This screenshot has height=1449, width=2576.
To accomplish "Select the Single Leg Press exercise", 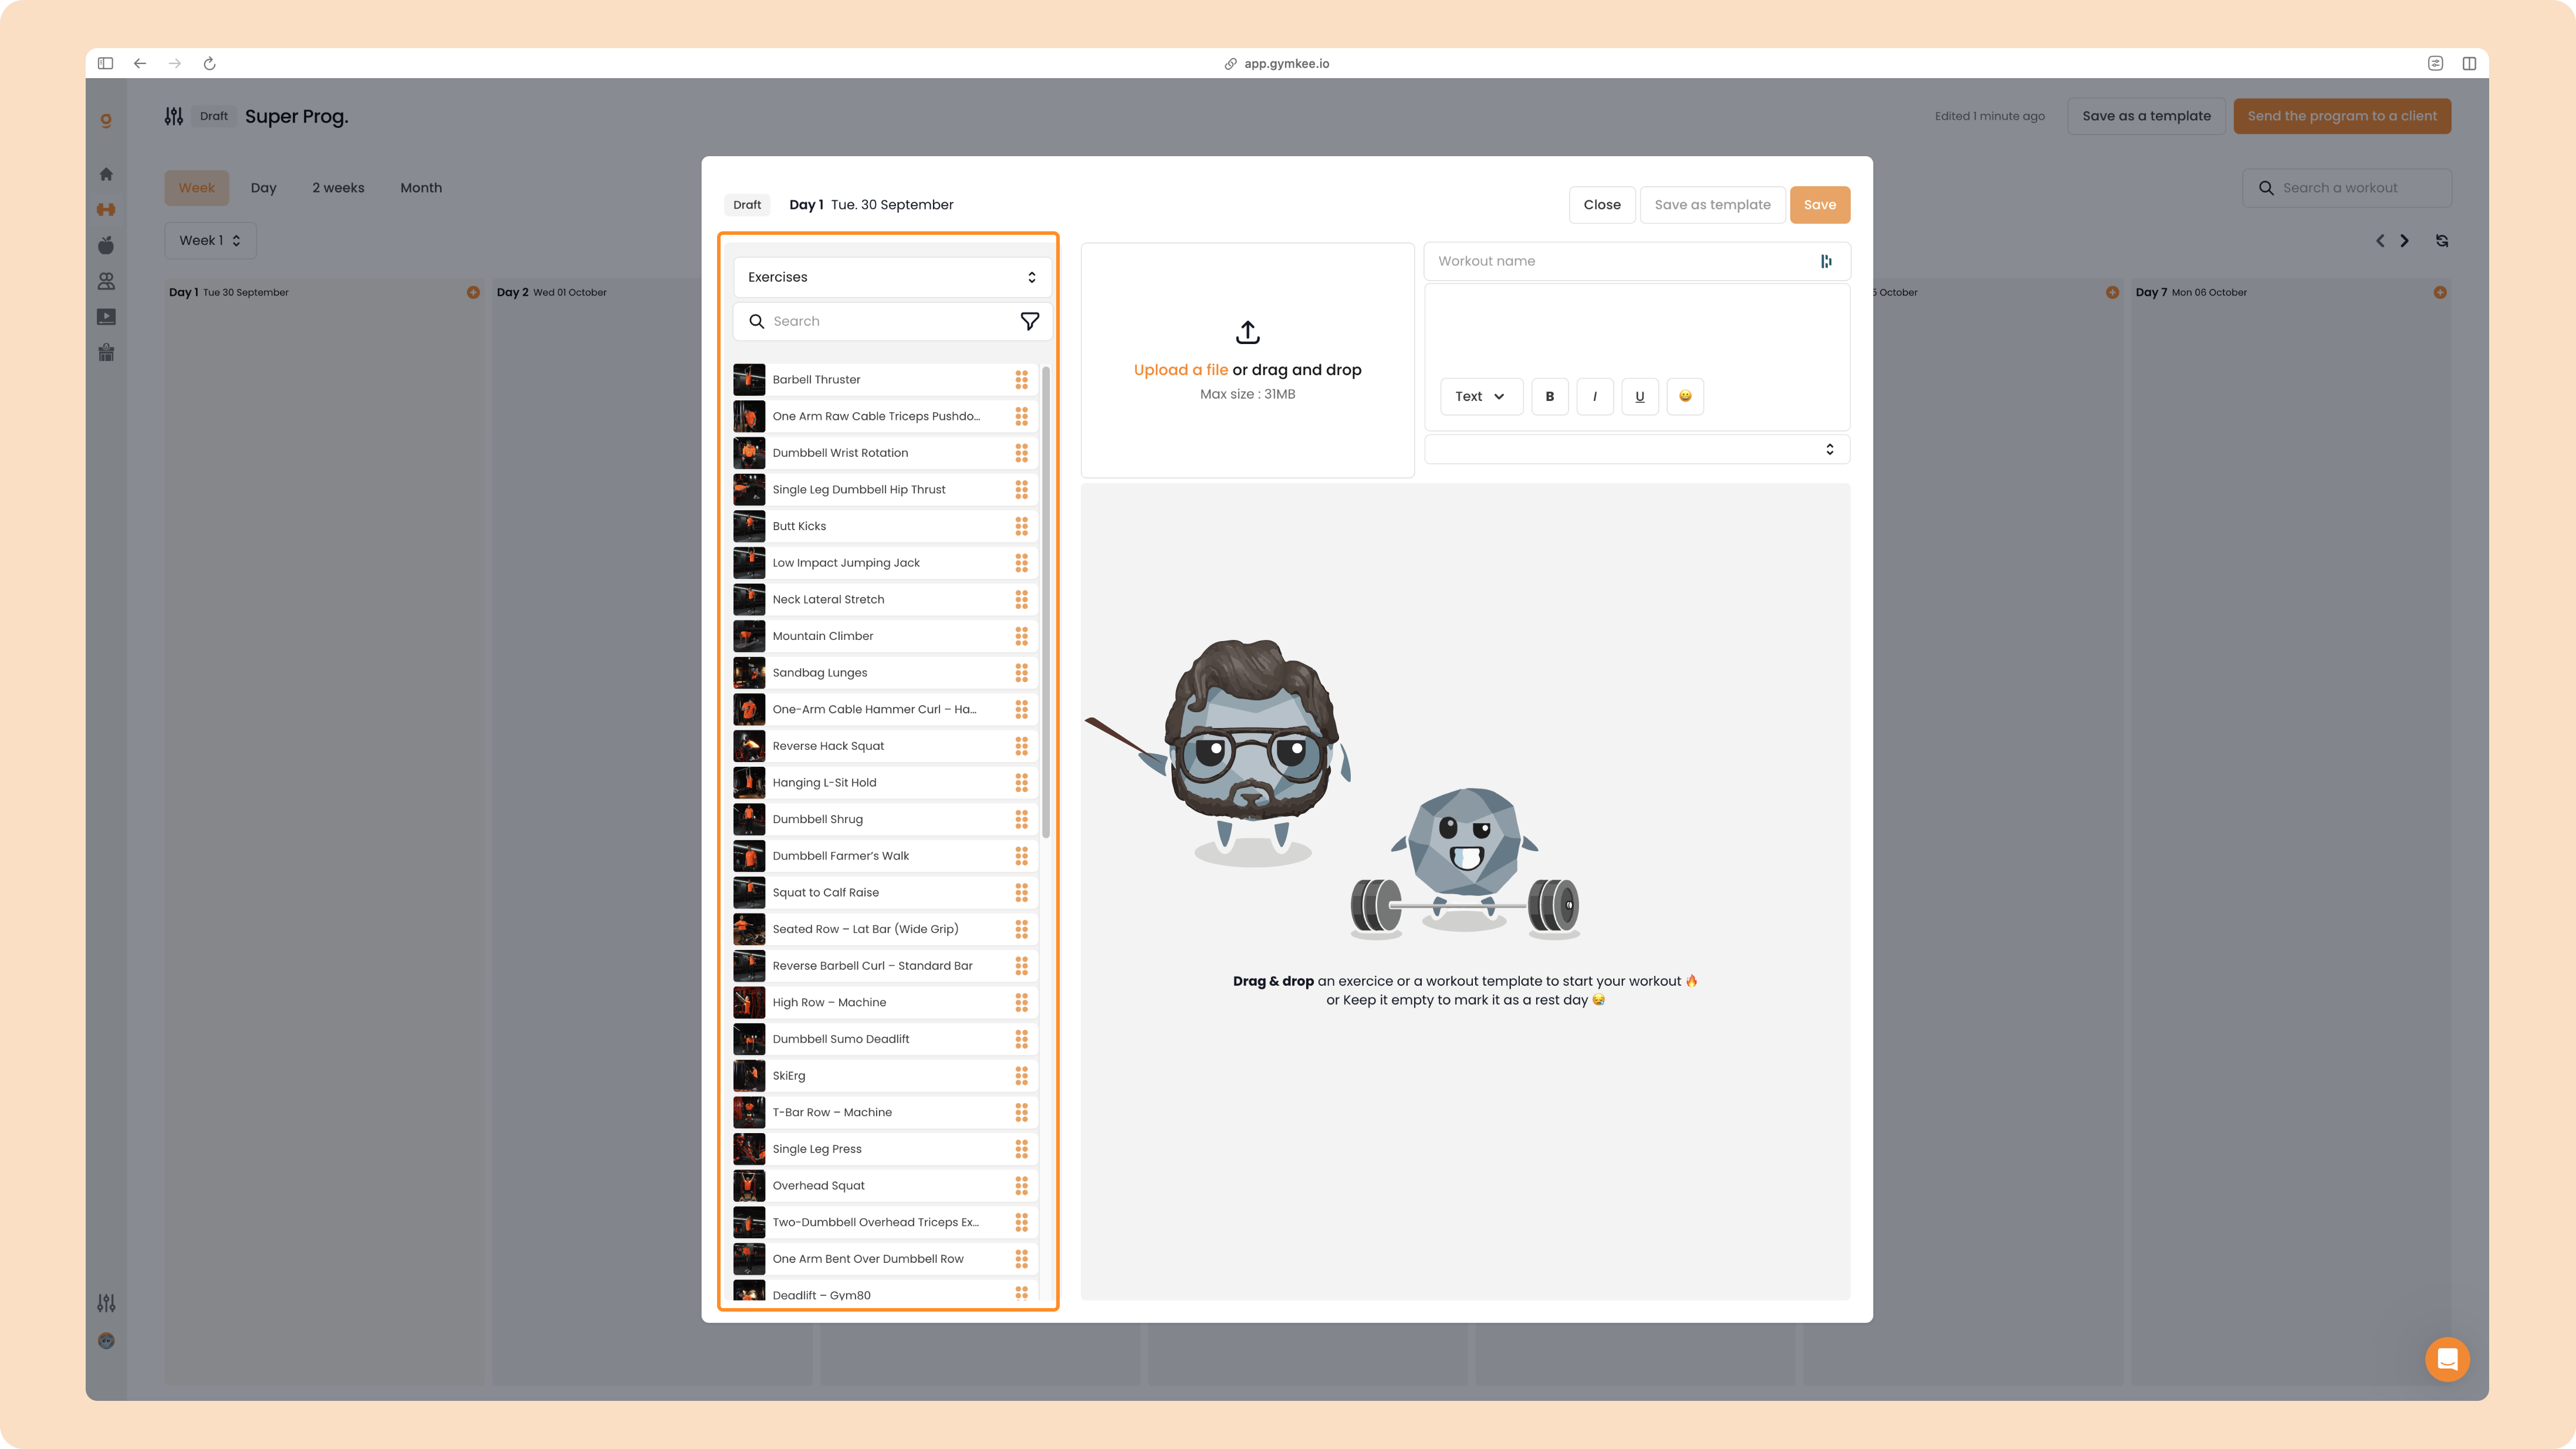I will click(885, 1149).
